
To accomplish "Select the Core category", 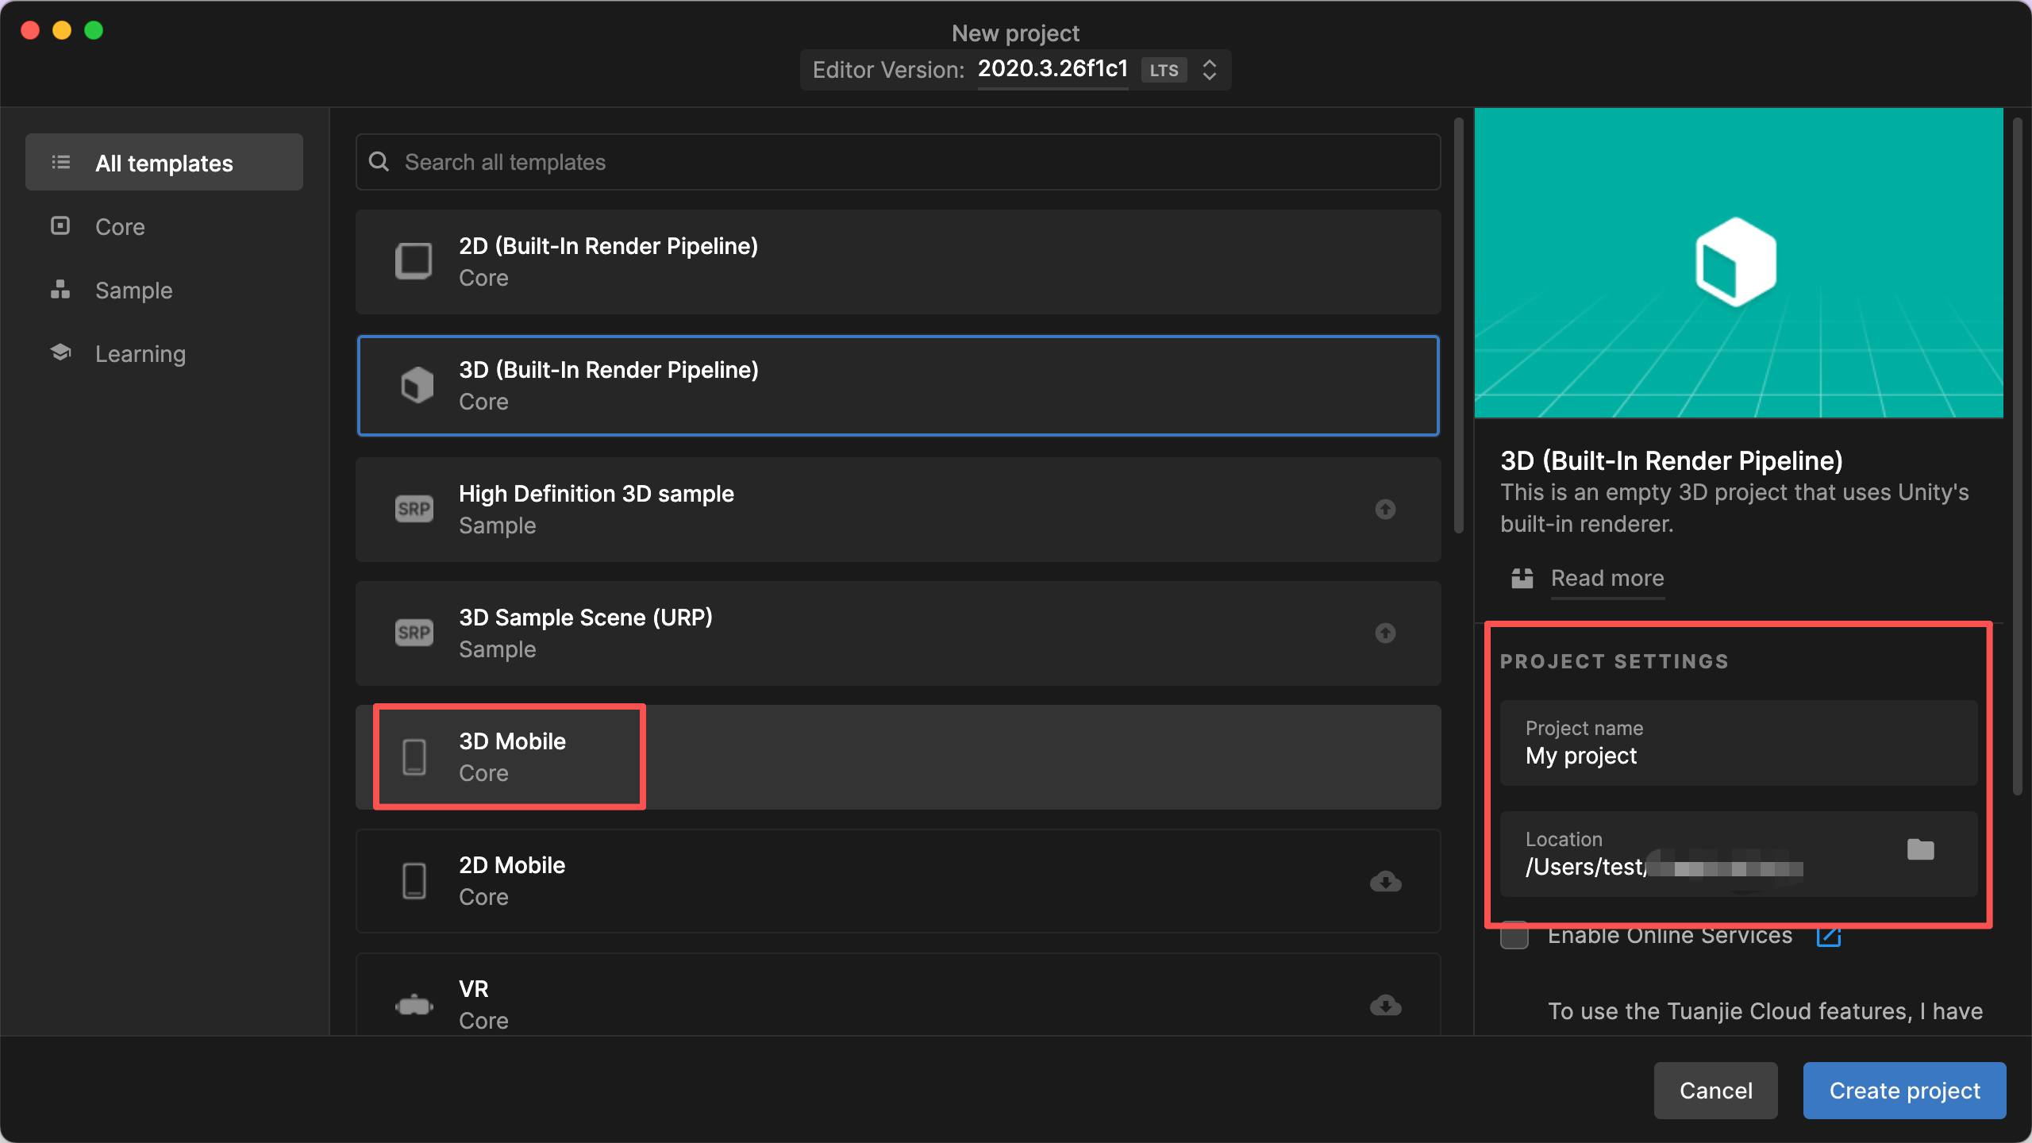I will coord(164,226).
